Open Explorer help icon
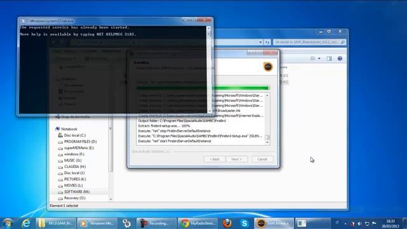 tap(340, 59)
